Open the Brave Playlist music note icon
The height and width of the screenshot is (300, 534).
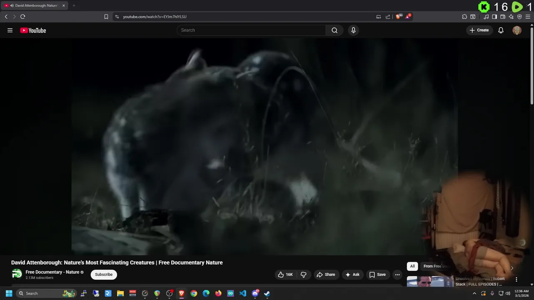(486, 17)
